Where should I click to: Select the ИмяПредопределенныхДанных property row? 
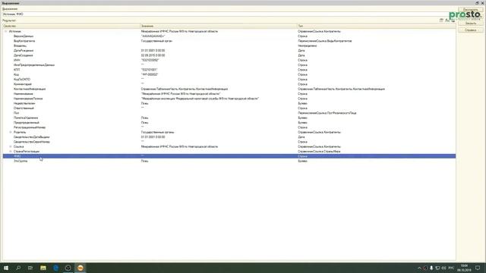click(x=229, y=65)
